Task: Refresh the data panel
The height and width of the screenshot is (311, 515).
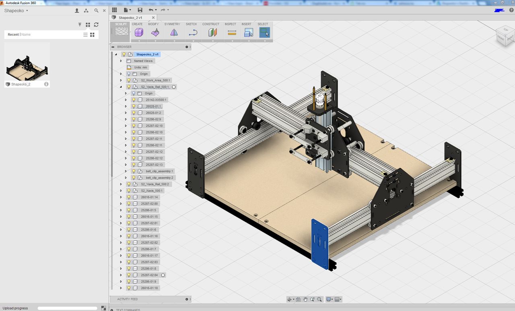Action: point(96,25)
